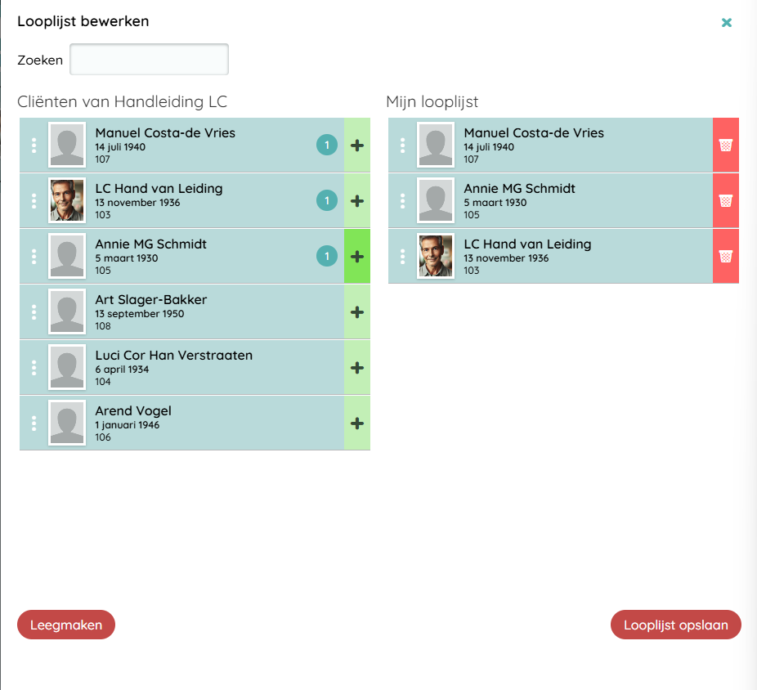757x690 pixels.
Task: Save with the Looplijst opslaan button
Action: pyautogui.click(x=675, y=625)
